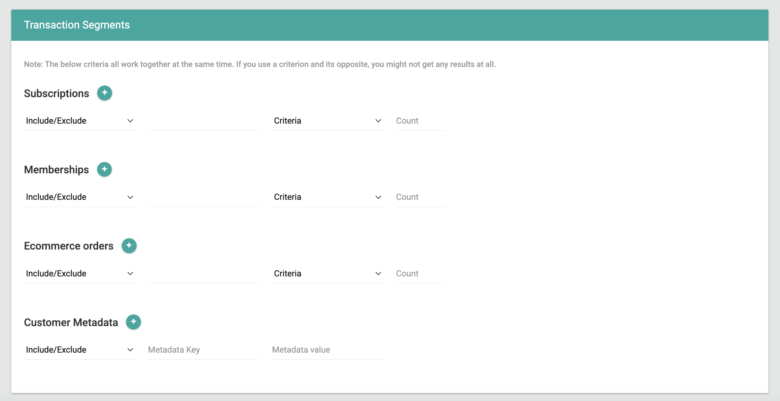Open Memberships Include/Exclude dropdown
Image resolution: width=780 pixels, height=401 pixels.
tap(79, 197)
